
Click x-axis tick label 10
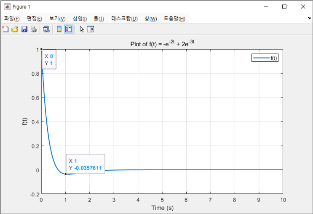(x=283, y=200)
